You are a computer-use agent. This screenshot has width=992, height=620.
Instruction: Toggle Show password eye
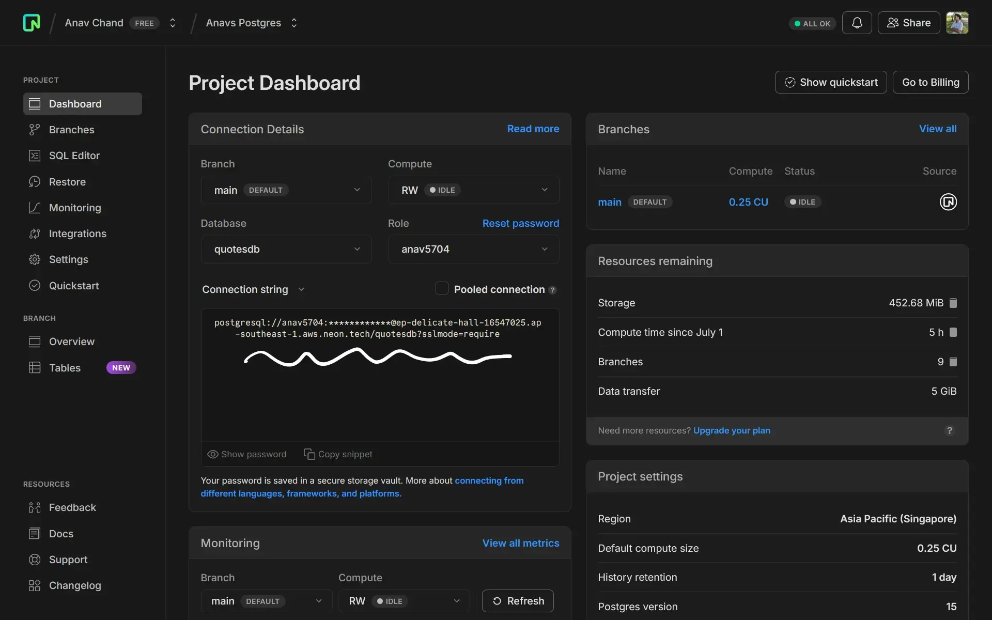[212, 454]
